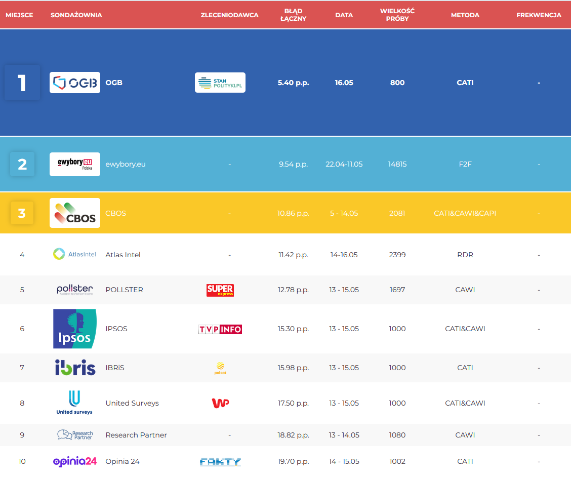Click the OGB pollster name

pos(114,83)
